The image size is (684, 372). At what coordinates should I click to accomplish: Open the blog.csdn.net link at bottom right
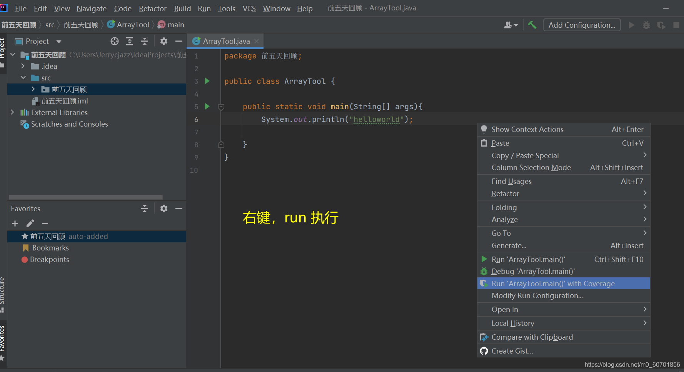(x=632, y=364)
